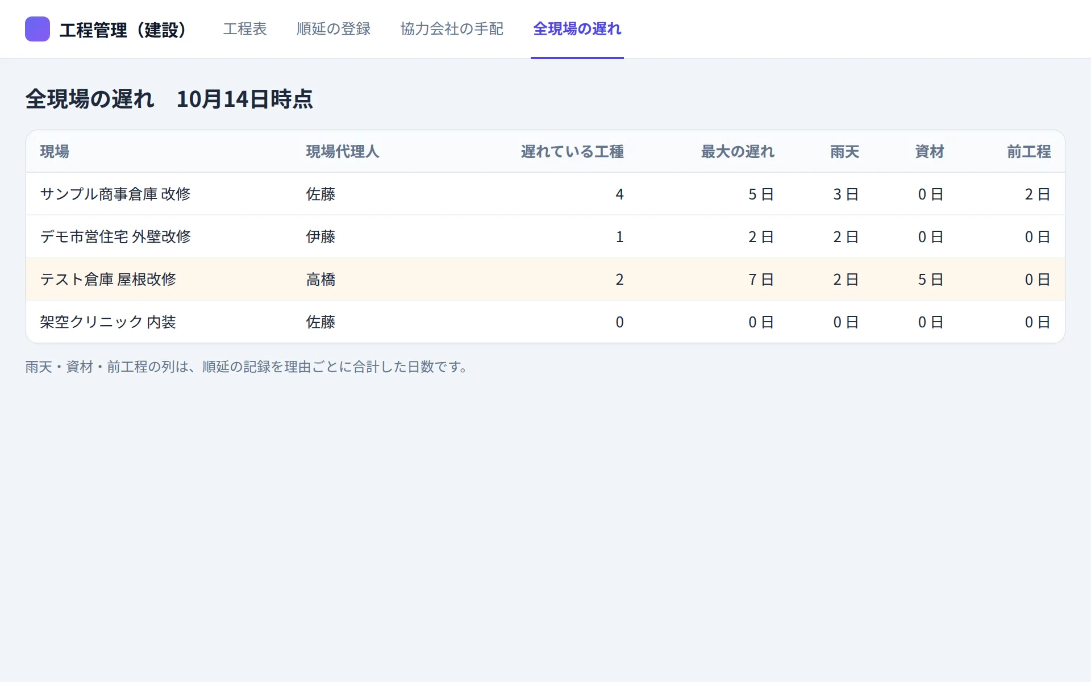This screenshot has height=682, width=1091.
Task: Open the 工程表 tab
Action: point(245,29)
